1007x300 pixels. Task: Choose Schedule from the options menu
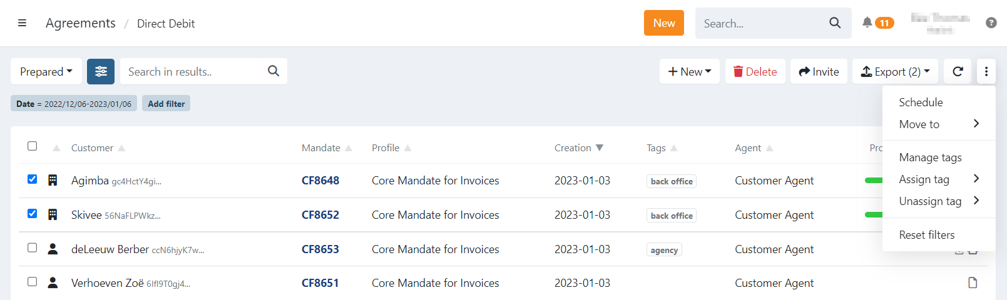point(921,102)
